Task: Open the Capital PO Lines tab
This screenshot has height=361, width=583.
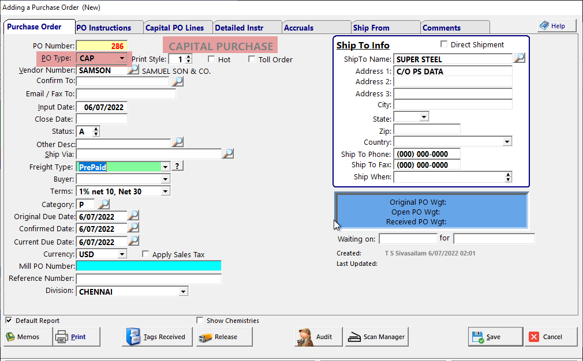Action: (175, 28)
